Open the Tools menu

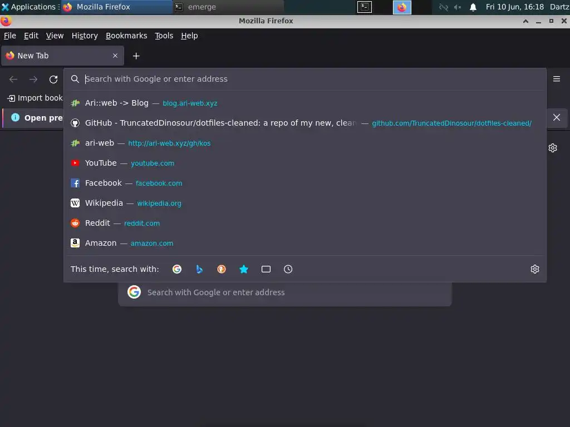(x=164, y=36)
